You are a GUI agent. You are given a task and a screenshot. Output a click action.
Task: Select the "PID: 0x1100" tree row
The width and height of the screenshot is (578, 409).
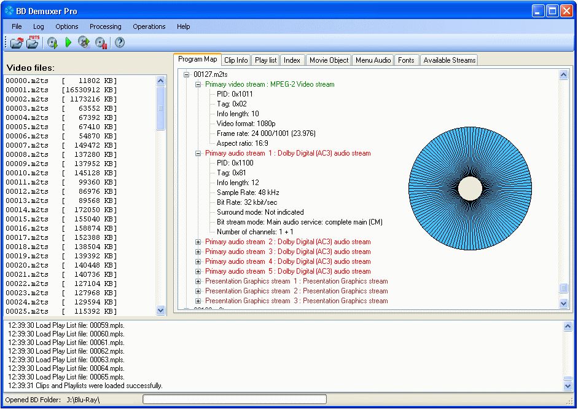tap(235, 163)
